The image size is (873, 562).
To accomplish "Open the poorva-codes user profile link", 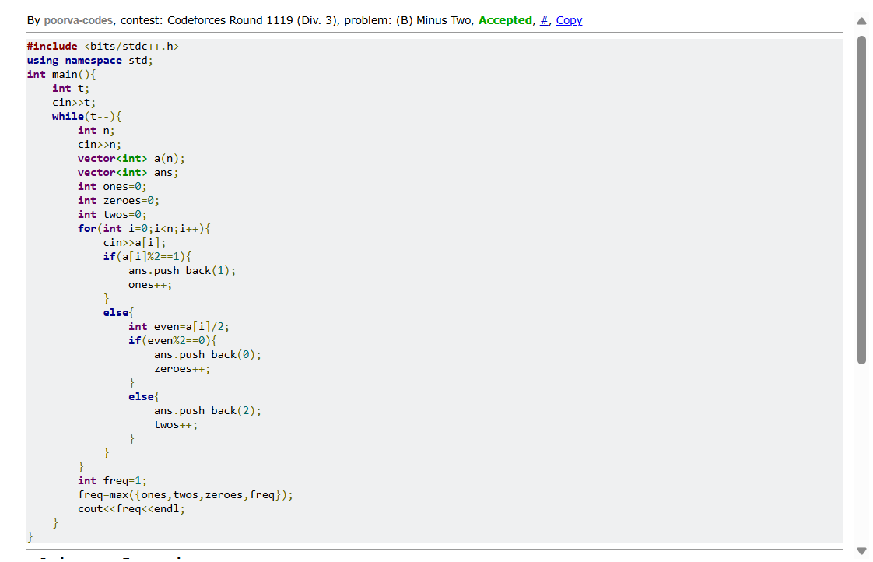I will click(x=79, y=20).
